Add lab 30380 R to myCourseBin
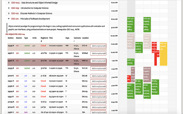Viewport: 183px width, 114px height. [98, 86]
